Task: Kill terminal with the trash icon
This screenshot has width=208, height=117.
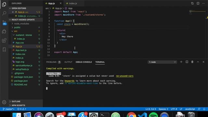Action: tap(192, 62)
